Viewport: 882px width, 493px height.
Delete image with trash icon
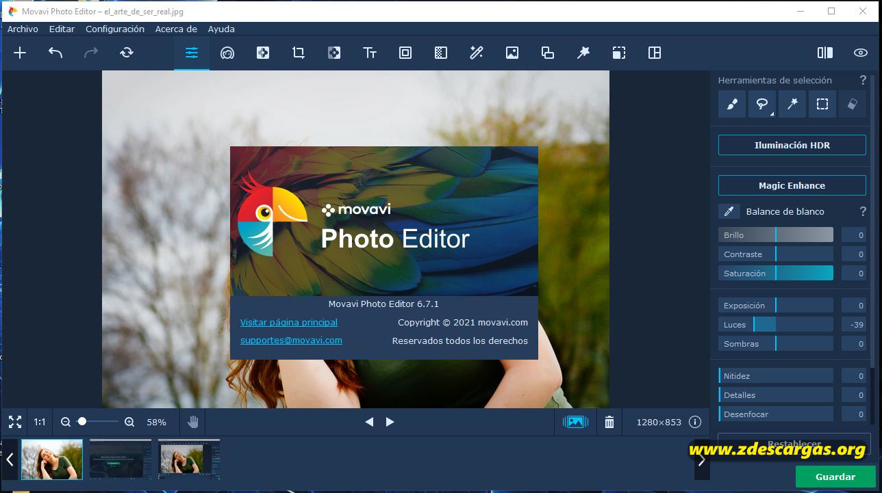(609, 422)
